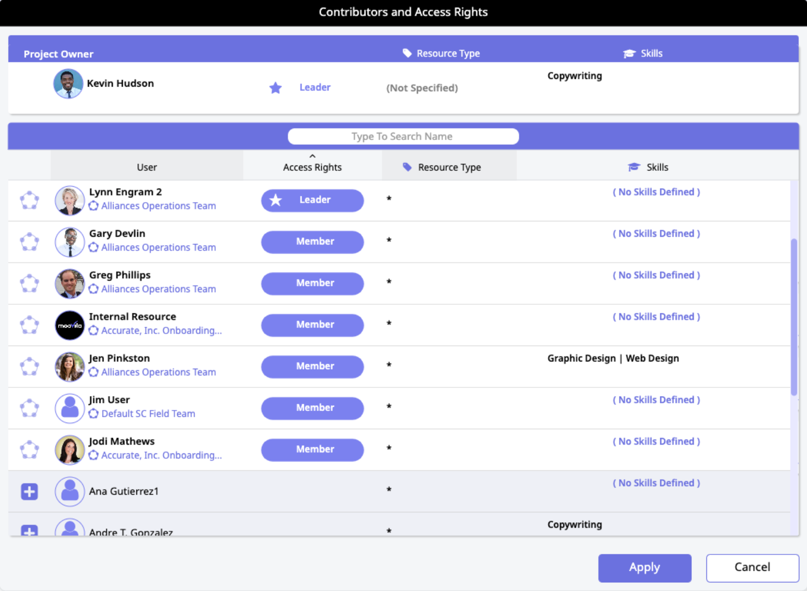
Task: Sort by Access Rights using the caret
Action: click(312, 156)
